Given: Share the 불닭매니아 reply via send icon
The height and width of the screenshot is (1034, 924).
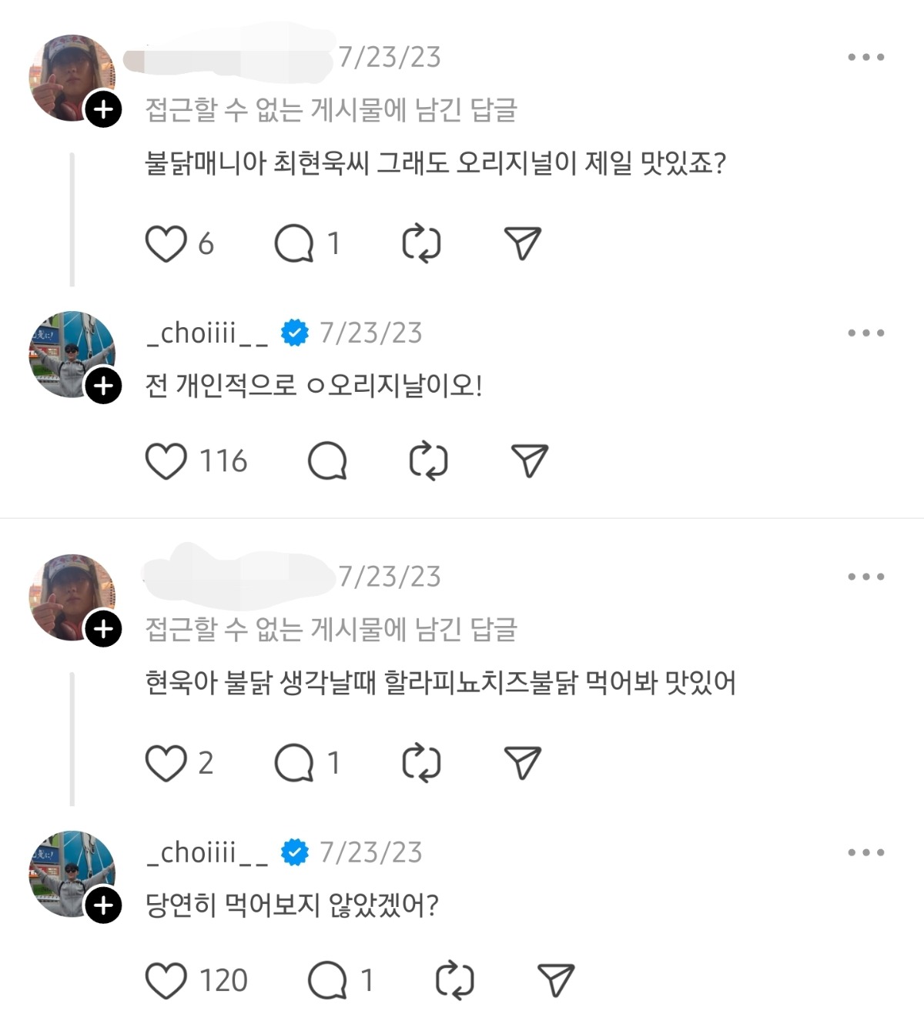Looking at the screenshot, I should point(523,243).
